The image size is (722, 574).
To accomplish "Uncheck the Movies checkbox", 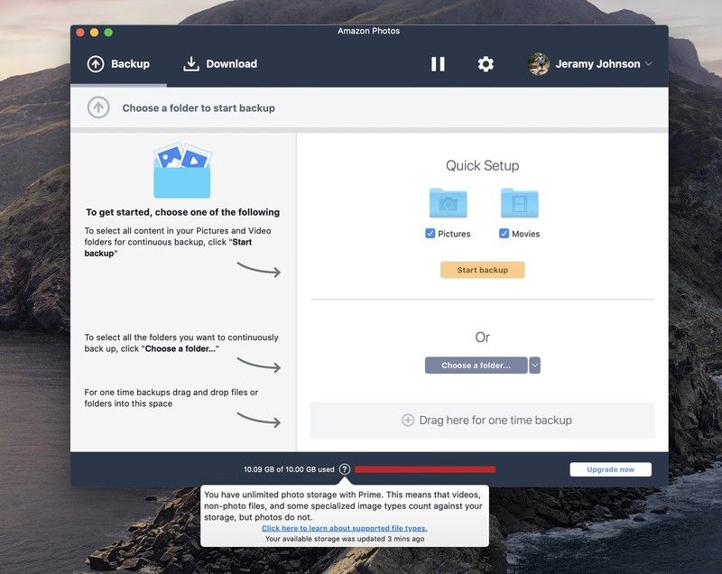I will [x=504, y=234].
